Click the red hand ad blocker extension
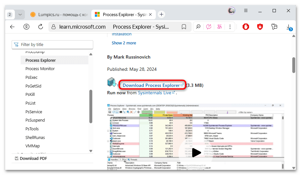This screenshot has height=175, width=301. [246, 27]
